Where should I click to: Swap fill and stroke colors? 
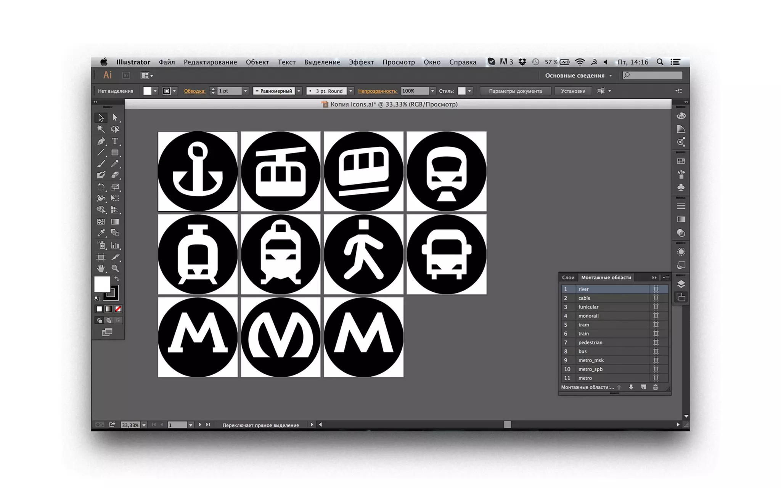(117, 279)
